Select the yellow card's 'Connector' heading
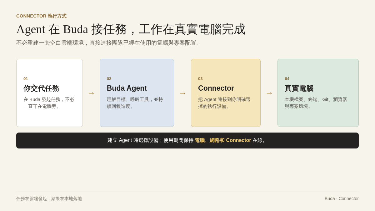Viewport: 375px width, 211px height. point(216,88)
